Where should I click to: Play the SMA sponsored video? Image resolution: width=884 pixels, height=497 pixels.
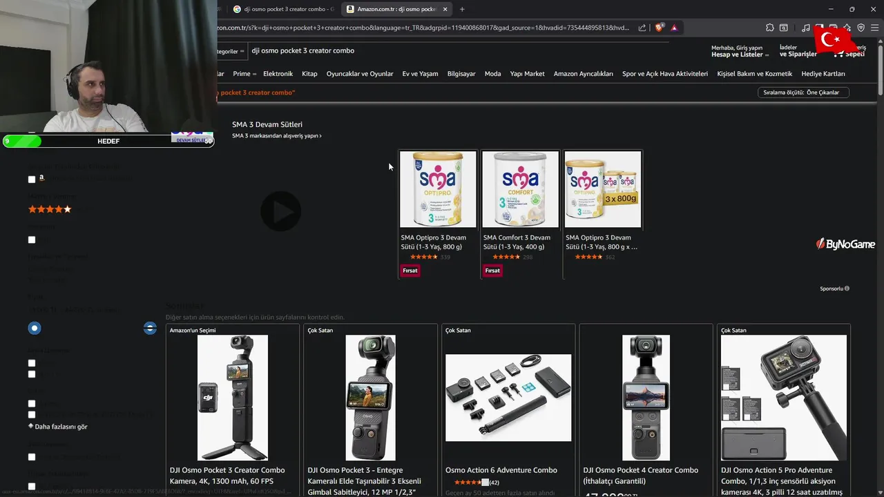(x=280, y=211)
